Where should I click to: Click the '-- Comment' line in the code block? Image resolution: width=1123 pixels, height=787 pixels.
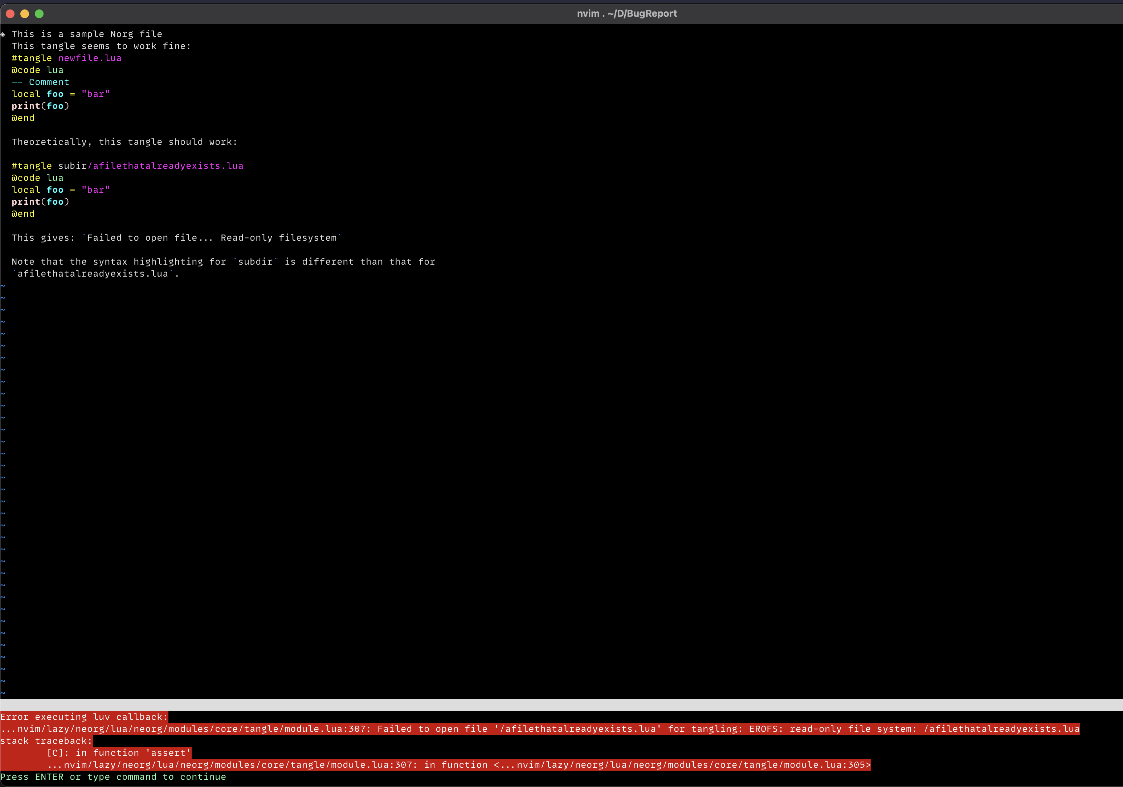click(40, 82)
